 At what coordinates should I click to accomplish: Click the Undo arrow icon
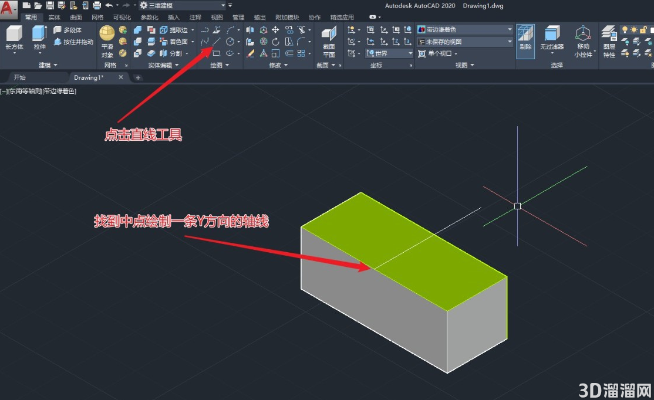[109, 5]
